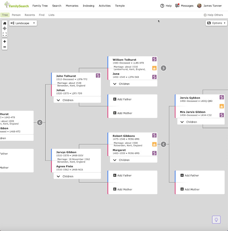The width and height of the screenshot is (228, 231).
Task: Add Mother in the rightmost bottom card
Action: pyautogui.click(x=190, y=189)
